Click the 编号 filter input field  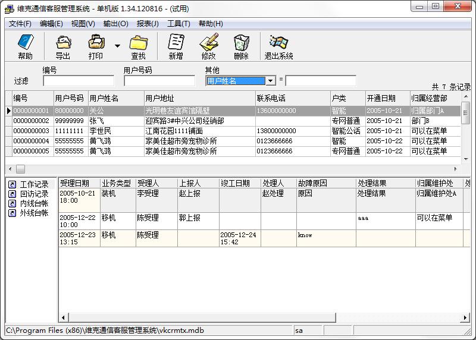point(79,81)
